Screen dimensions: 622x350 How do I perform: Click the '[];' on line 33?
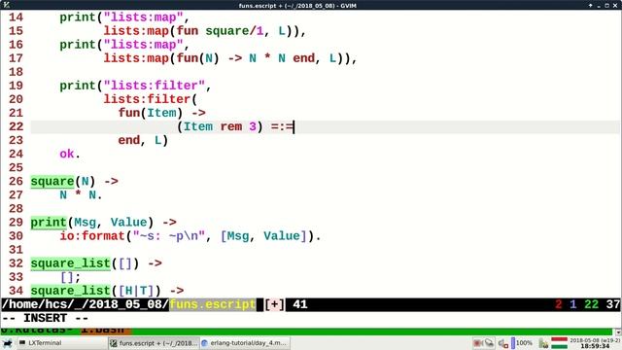(x=70, y=277)
